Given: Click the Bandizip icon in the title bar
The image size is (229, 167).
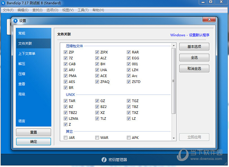Looking at the screenshot, I should point(3,3).
